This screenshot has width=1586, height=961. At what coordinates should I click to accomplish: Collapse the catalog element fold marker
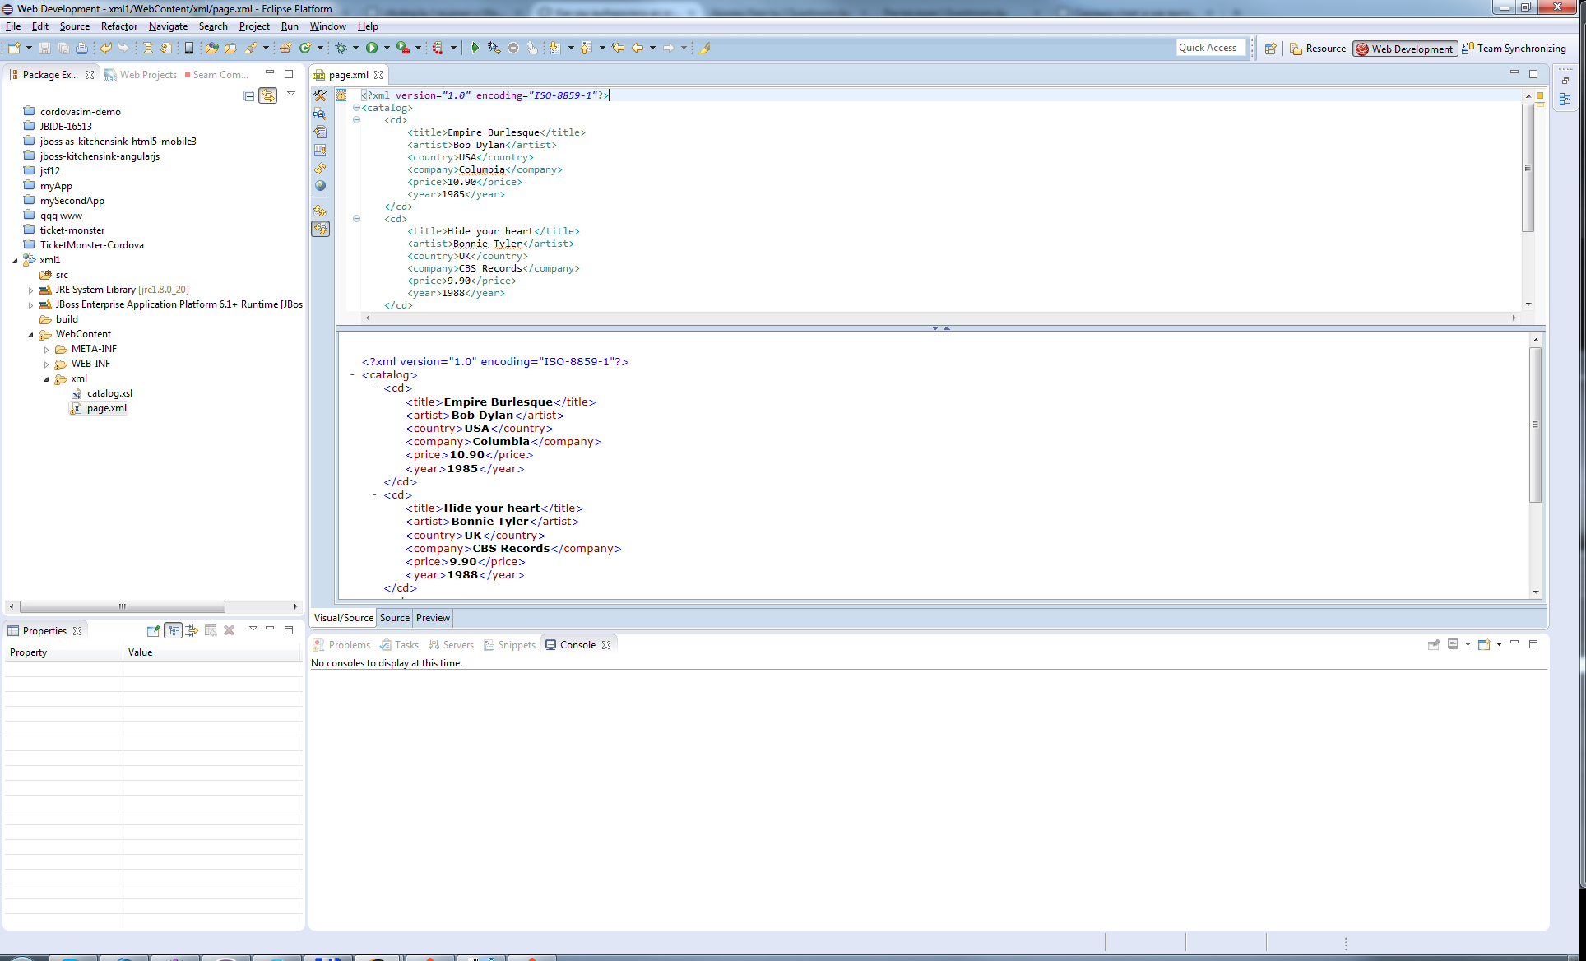pyautogui.click(x=356, y=108)
